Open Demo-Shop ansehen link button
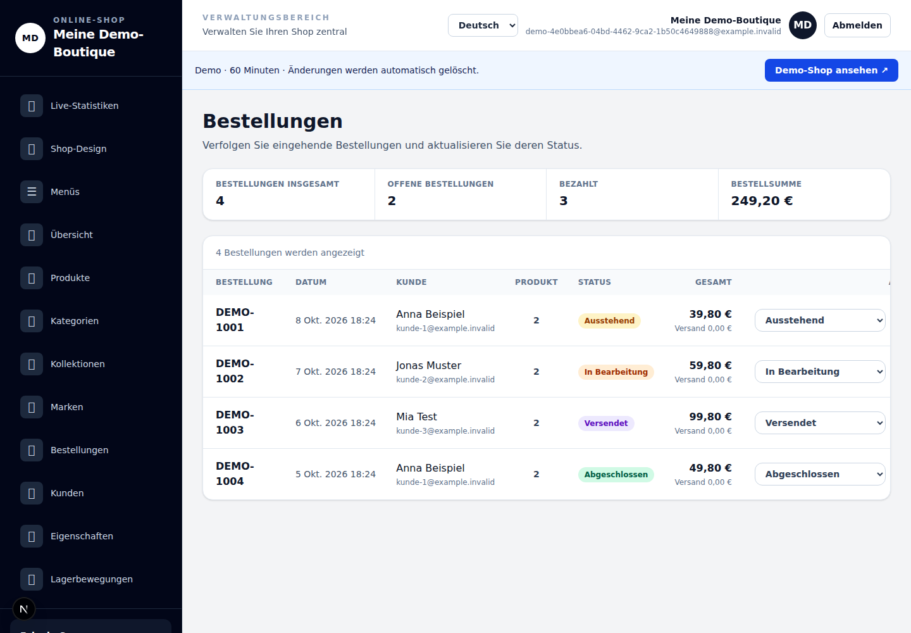The height and width of the screenshot is (633, 911). click(x=831, y=70)
